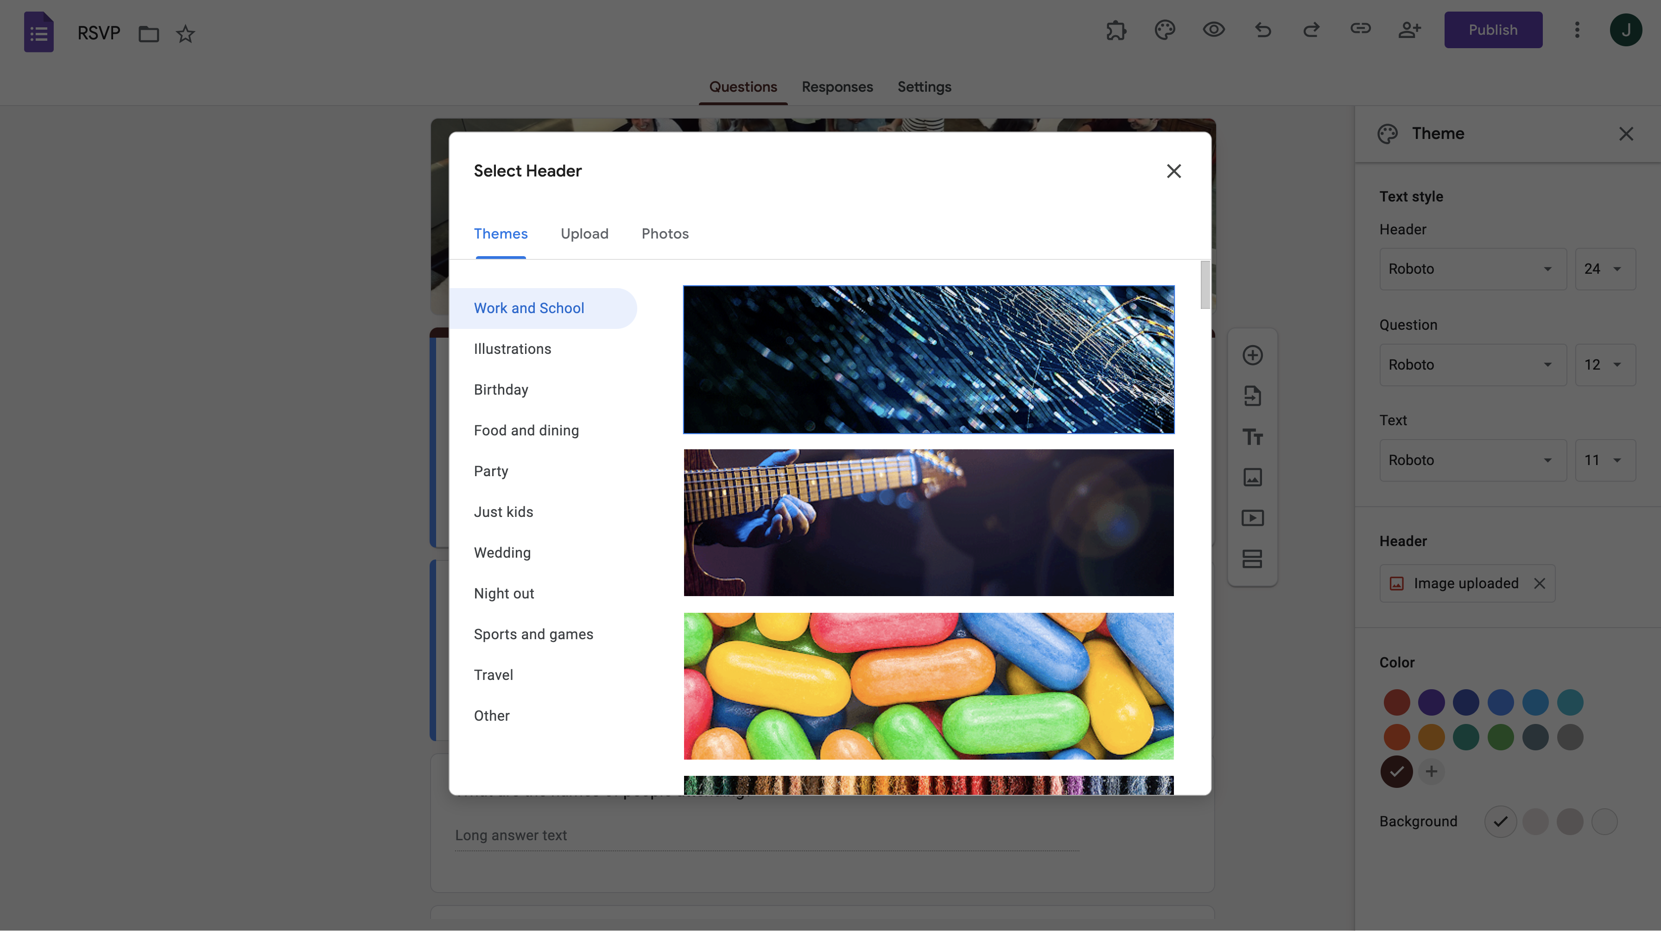1661x931 pixels.
Task: Select the checked first background color
Action: click(1501, 822)
